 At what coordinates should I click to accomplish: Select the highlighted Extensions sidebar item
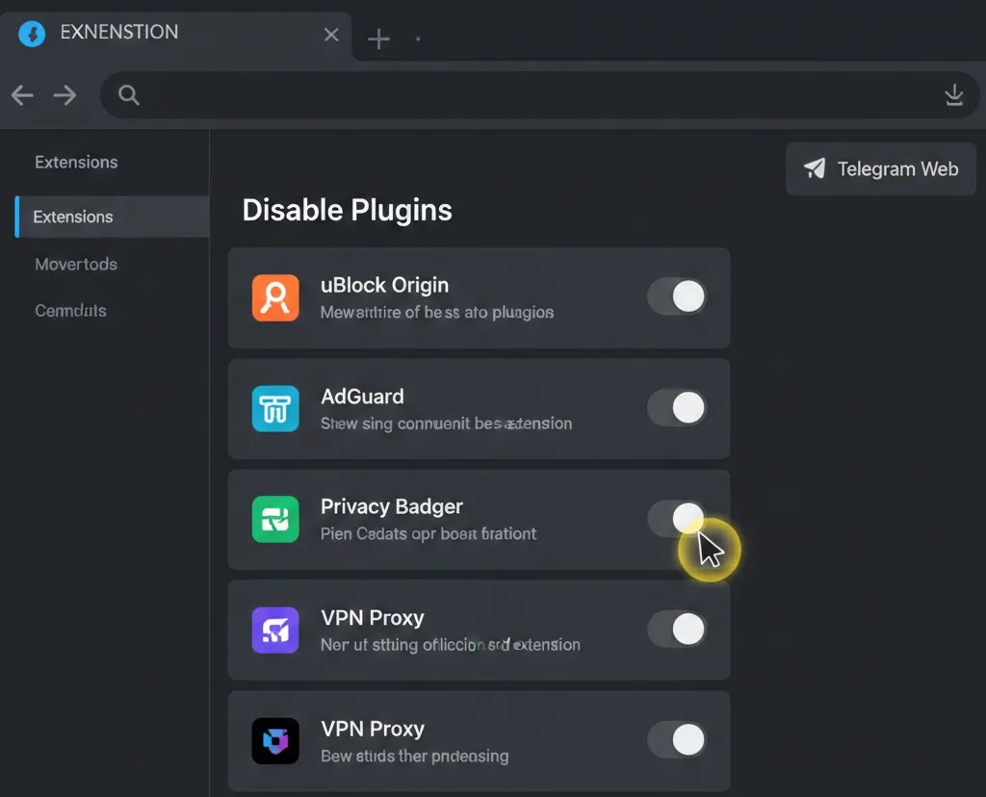click(x=112, y=217)
